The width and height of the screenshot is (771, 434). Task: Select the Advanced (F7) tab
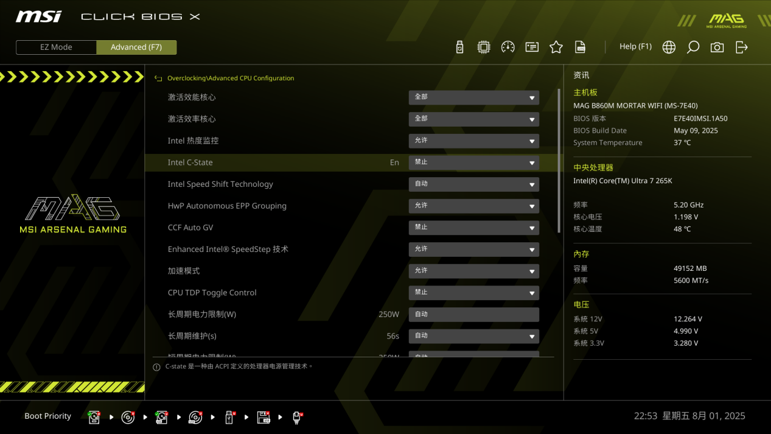(136, 47)
